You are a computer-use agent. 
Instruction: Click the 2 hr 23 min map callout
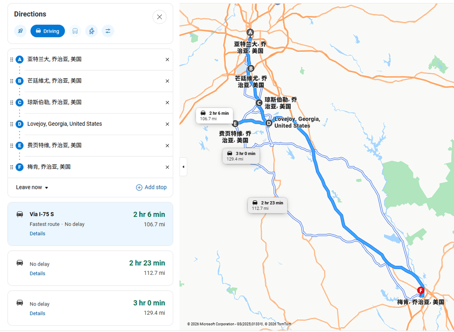click(267, 205)
